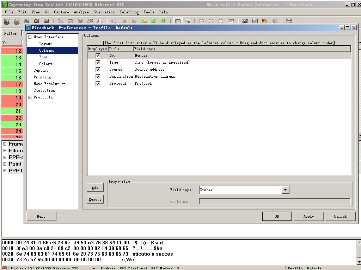Image resolution: width=361 pixels, height=270 pixels.
Task: Edit display filters icon
Action: pos(255,21)
